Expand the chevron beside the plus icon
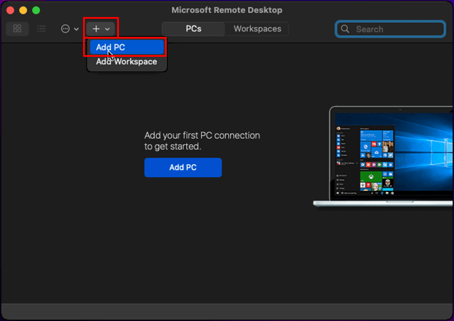 click(x=108, y=29)
